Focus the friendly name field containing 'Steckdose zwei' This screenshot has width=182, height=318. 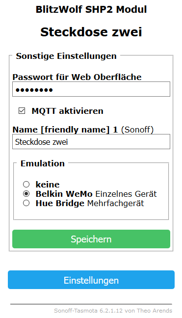click(91, 141)
